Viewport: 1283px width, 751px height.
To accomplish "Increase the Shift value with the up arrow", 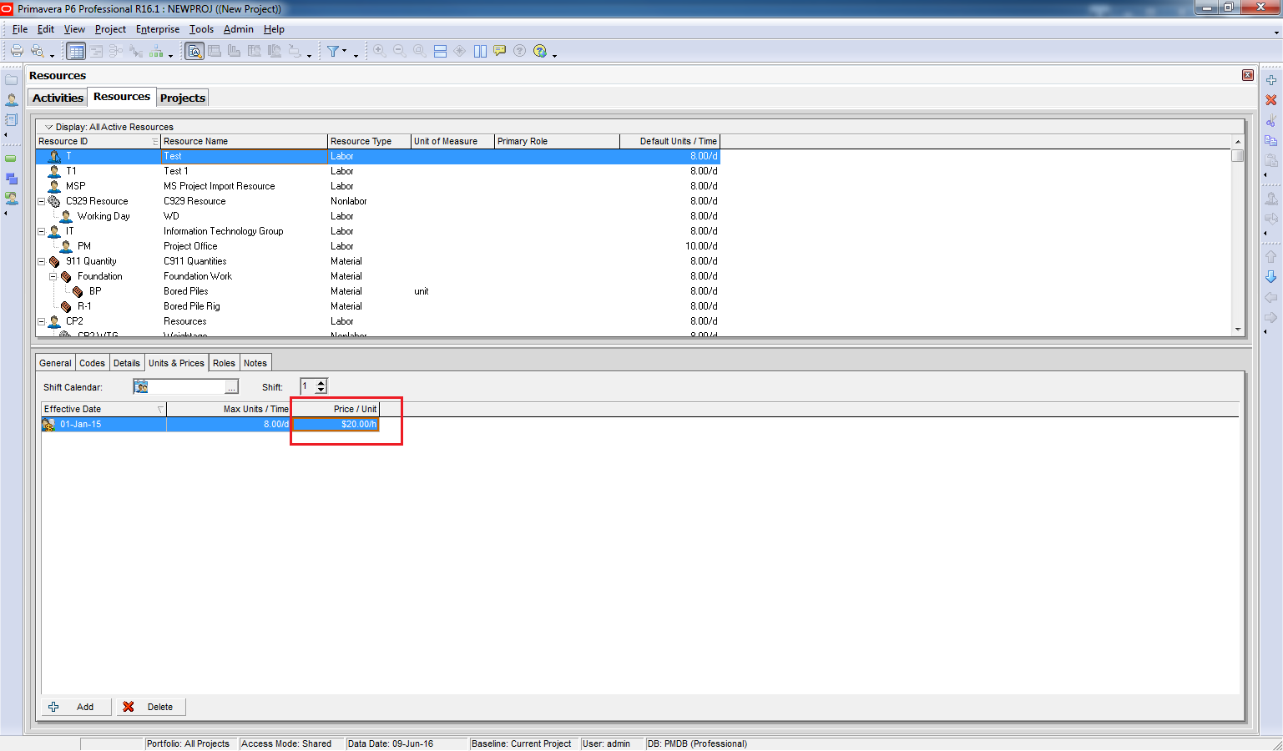I will 321,382.
